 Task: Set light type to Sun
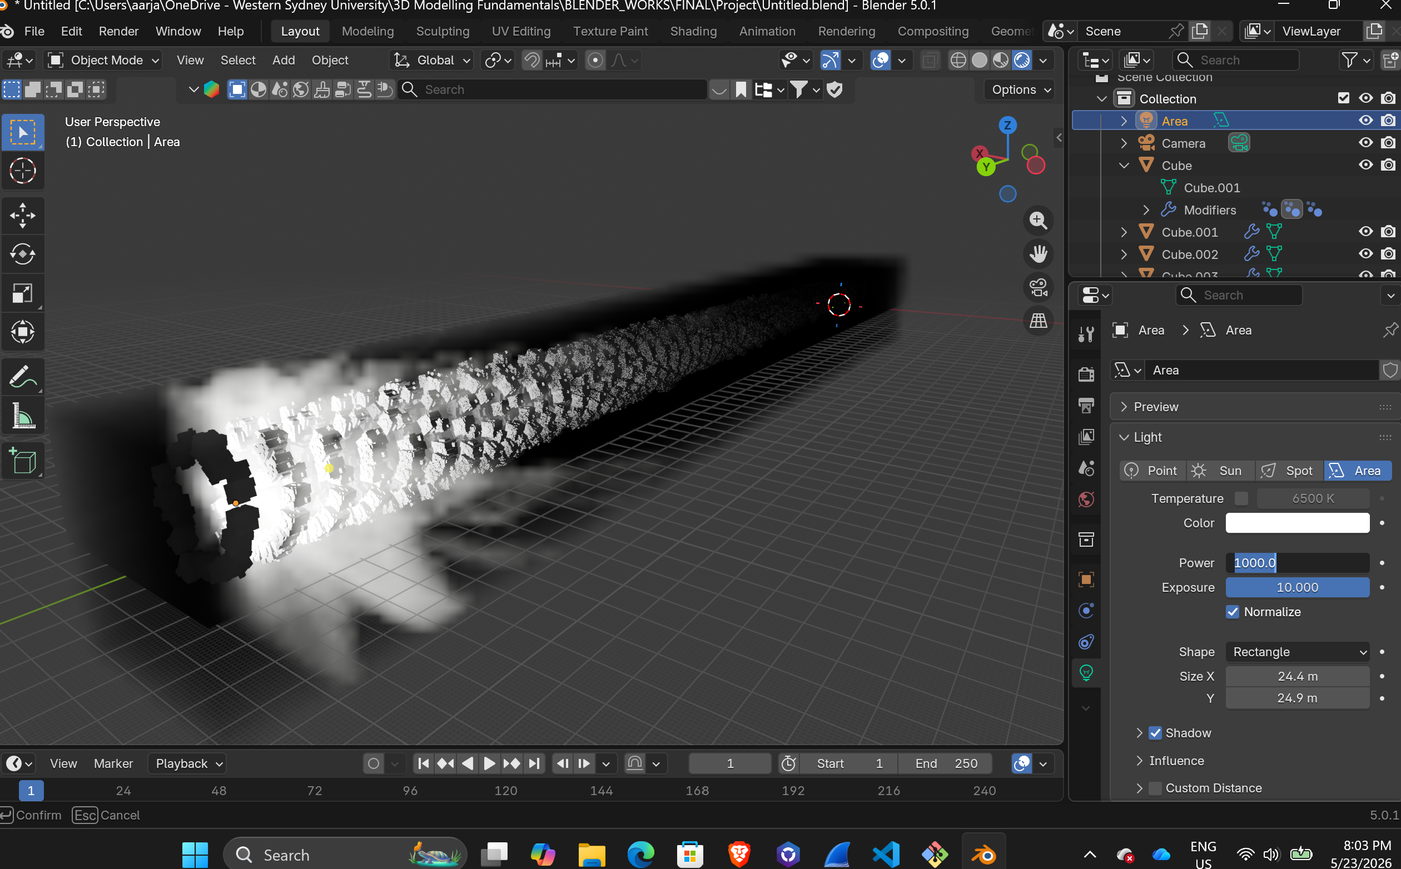pos(1220,471)
